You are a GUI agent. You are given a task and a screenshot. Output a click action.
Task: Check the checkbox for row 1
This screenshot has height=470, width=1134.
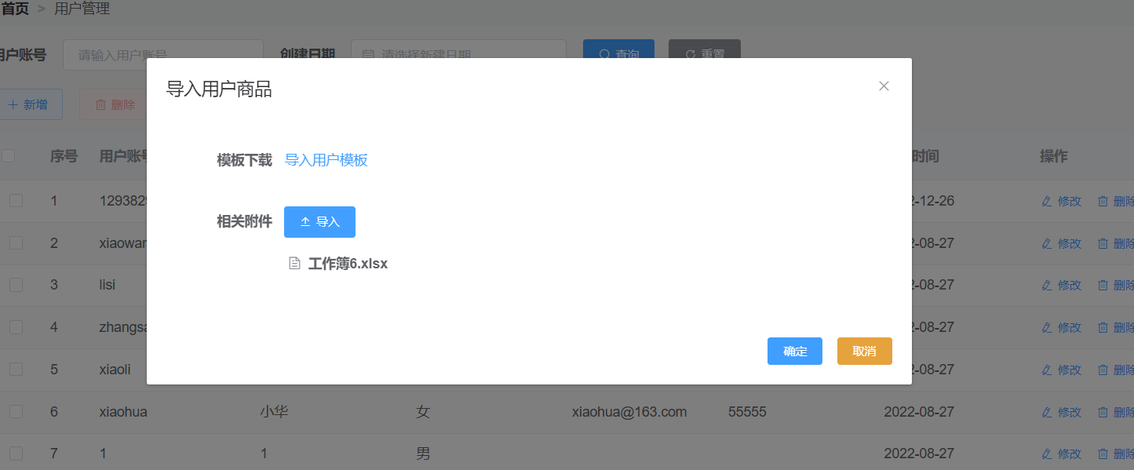click(x=16, y=201)
